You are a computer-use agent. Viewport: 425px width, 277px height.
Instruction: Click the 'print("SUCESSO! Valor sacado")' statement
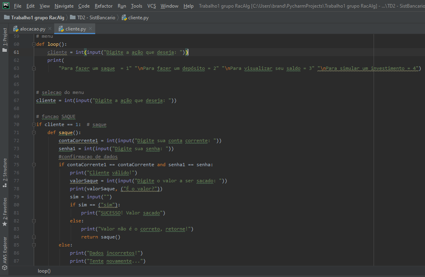point(123,213)
